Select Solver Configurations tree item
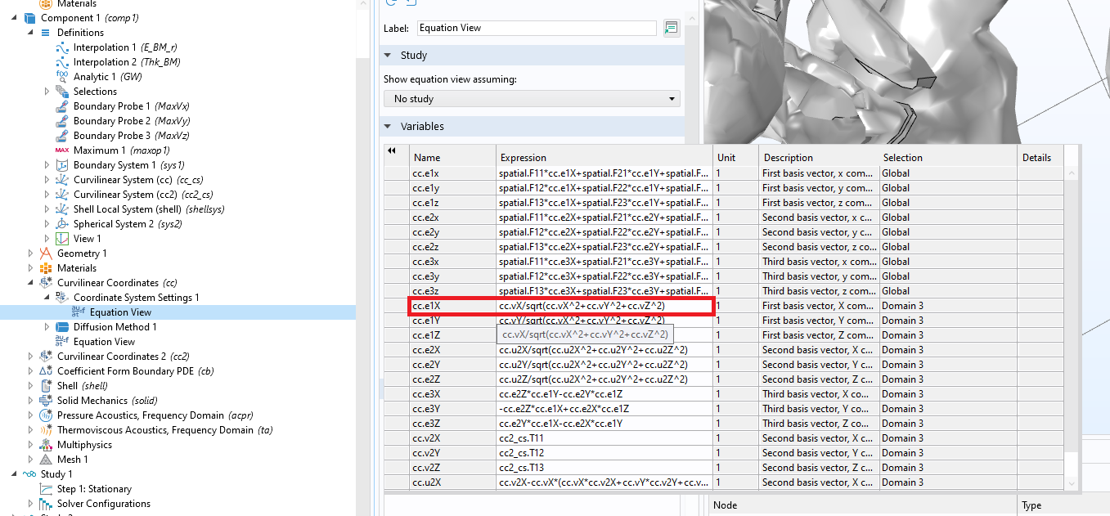 (x=103, y=504)
